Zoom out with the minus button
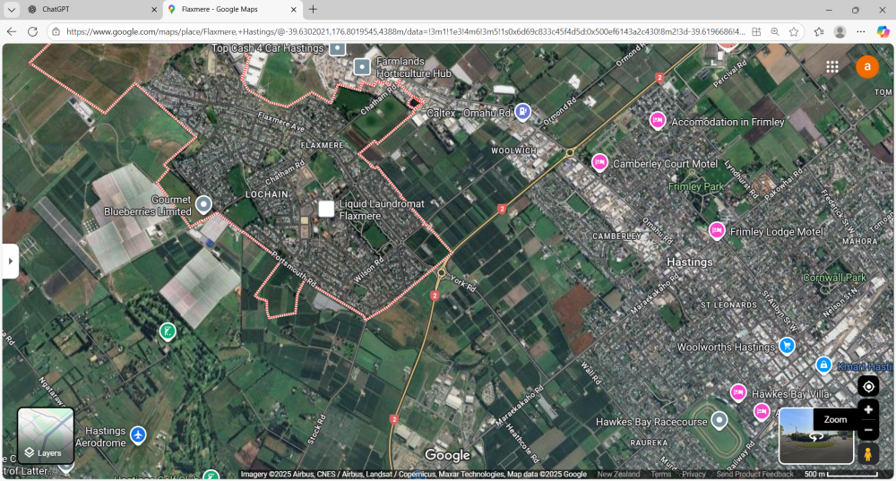This screenshot has width=896, height=481. pyautogui.click(x=868, y=431)
